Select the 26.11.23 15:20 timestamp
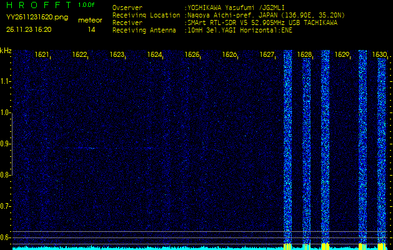393x250 pixels. (29, 29)
